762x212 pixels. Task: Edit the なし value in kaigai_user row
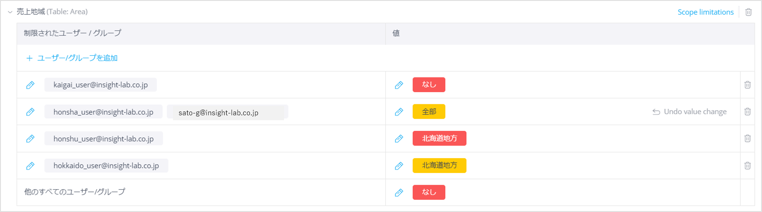click(399, 85)
